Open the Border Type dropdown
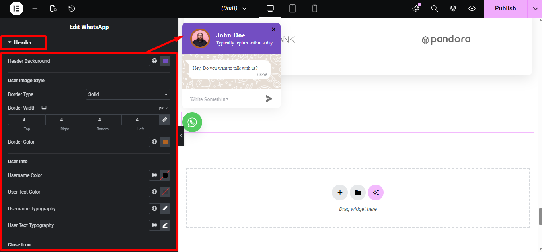The width and height of the screenshot is (542, 252). (128, 94)
